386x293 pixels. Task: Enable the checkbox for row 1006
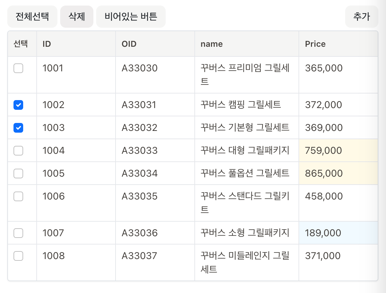pos(18,196)
